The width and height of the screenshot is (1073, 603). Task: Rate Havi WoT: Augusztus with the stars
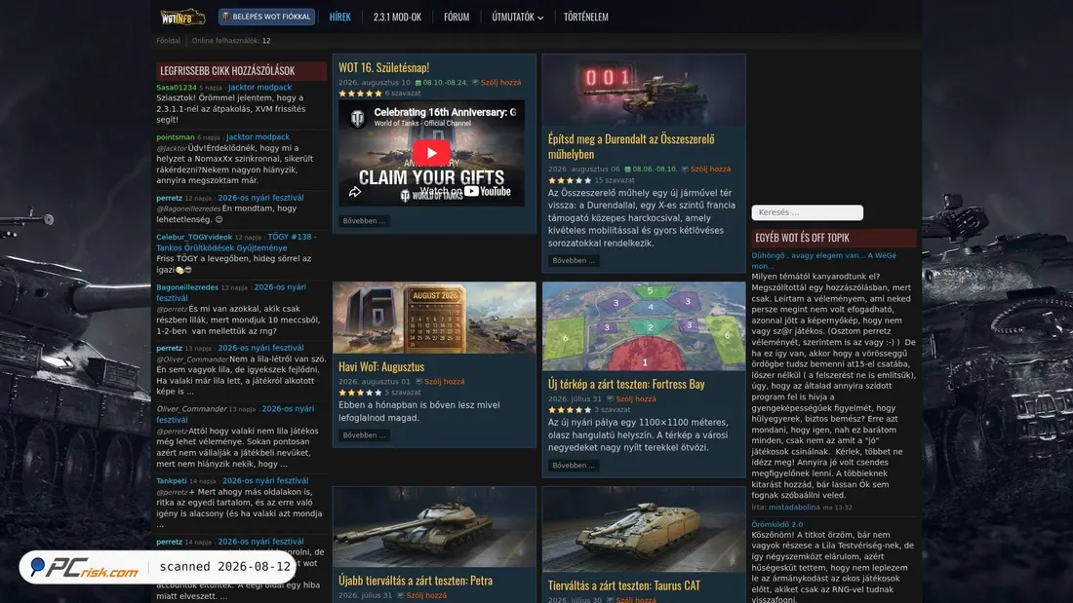360,393
